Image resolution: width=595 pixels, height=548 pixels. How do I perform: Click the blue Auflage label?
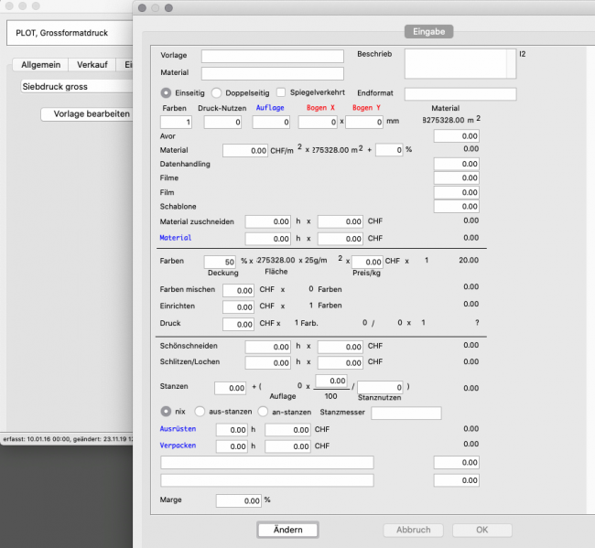[269, 108]
